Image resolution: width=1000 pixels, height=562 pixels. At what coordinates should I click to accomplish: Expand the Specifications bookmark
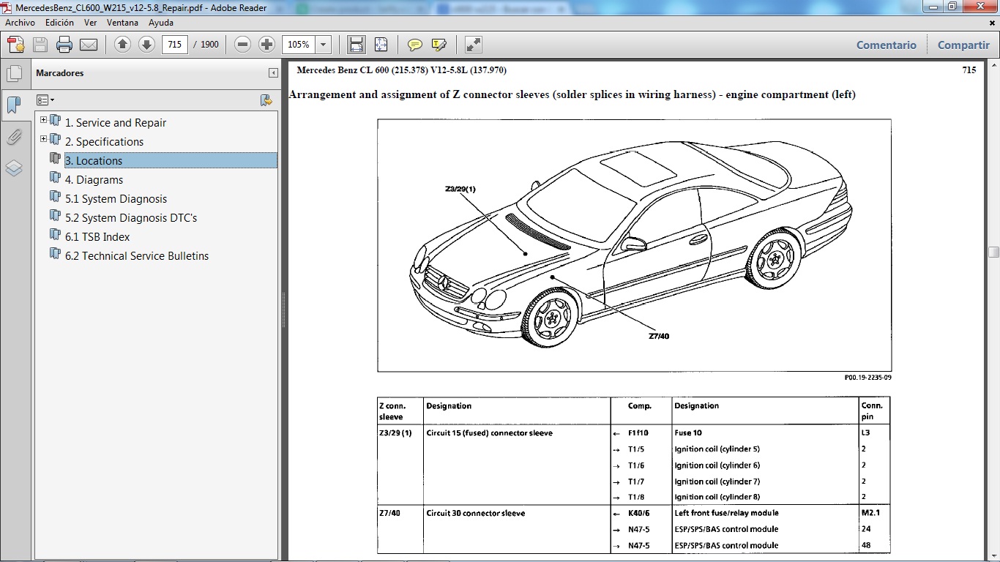click(44, 139)
